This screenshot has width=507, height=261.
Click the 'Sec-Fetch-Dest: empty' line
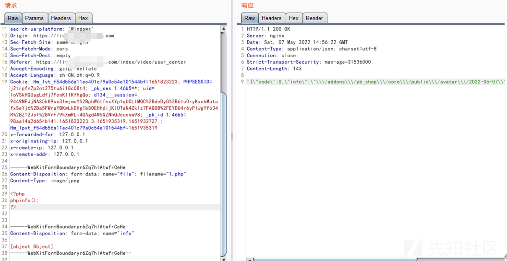pos(40,56)
